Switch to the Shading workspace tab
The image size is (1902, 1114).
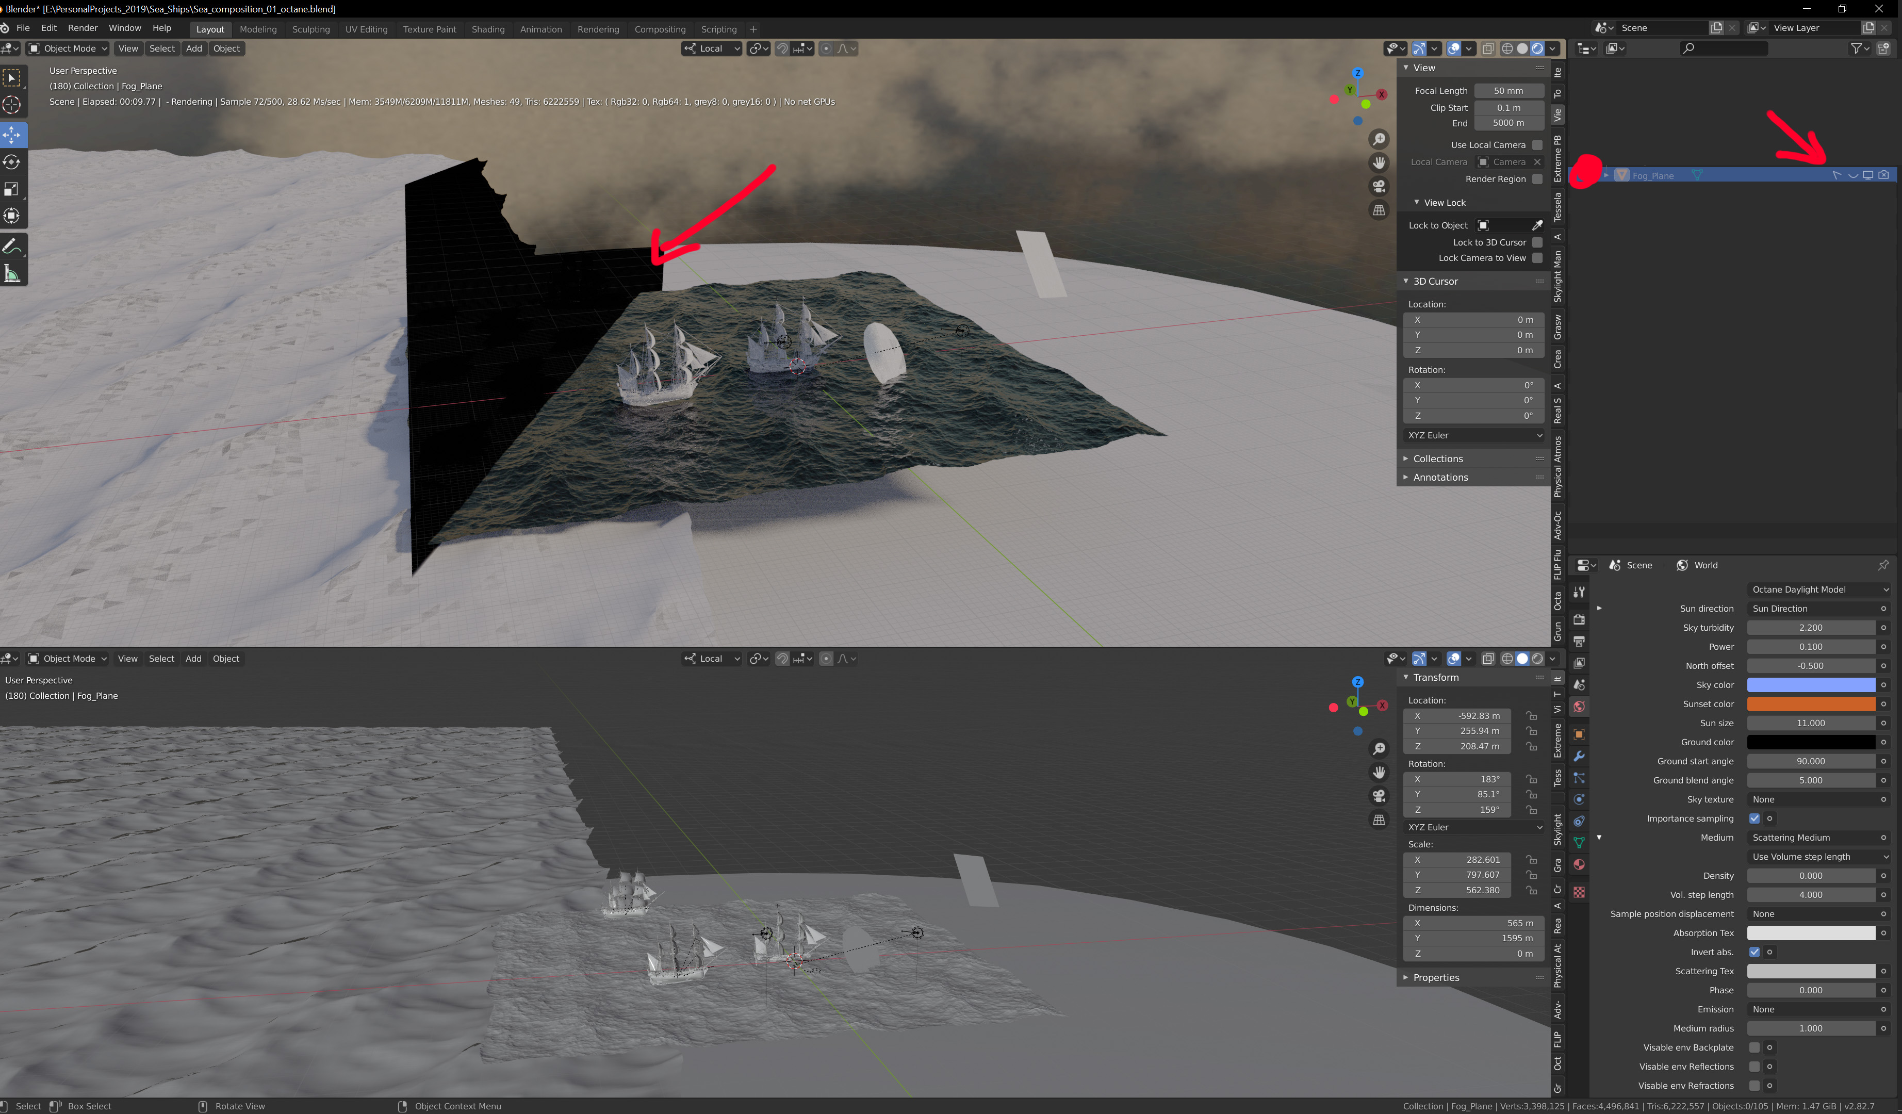(487, 29)
